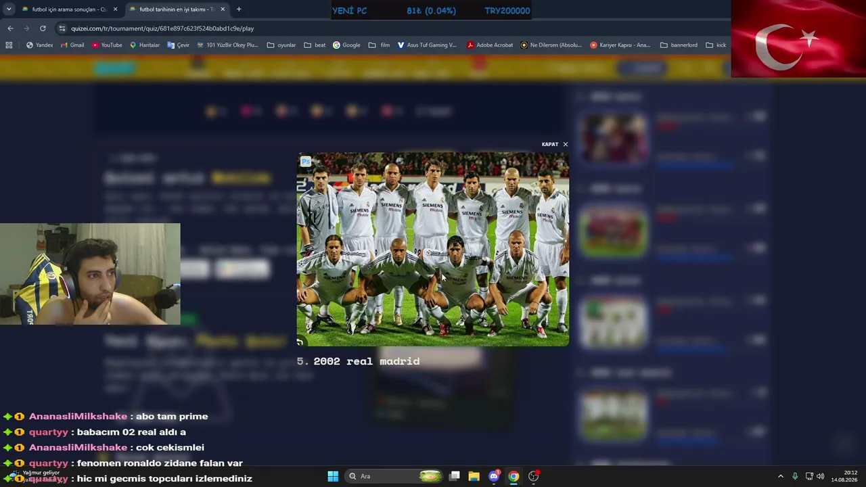
Task: Click the caption "2002 real madrid"
Action: click(x=367, y=361)
